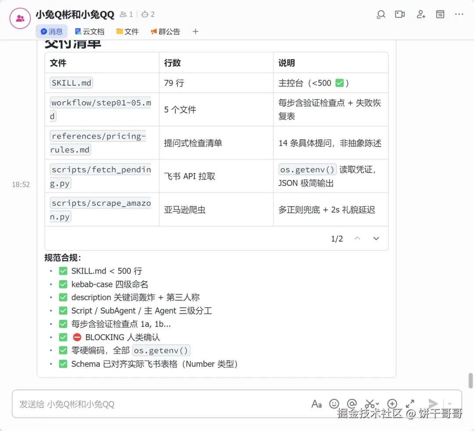
Task: Add a new tab with plus
Action: point(196,32)
